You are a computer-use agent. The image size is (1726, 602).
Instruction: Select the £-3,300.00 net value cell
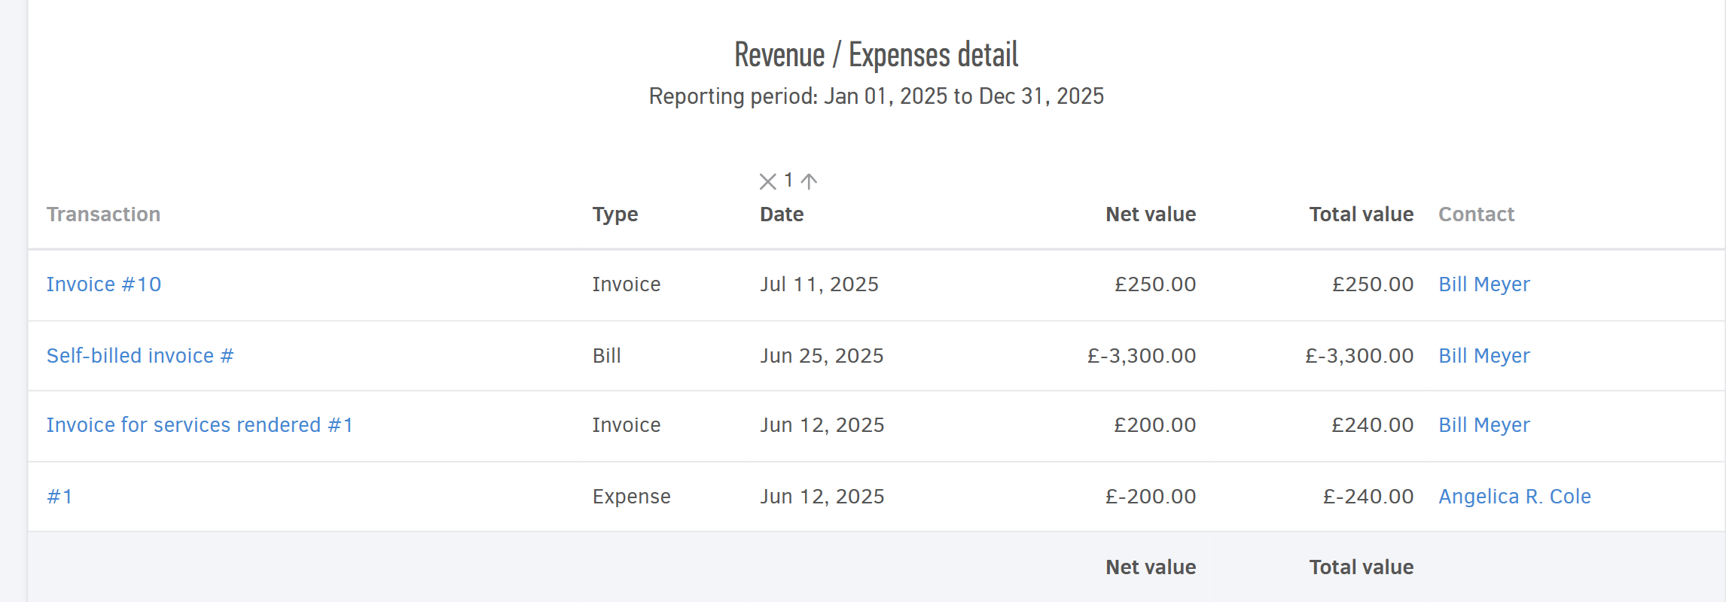point(1141,356)
